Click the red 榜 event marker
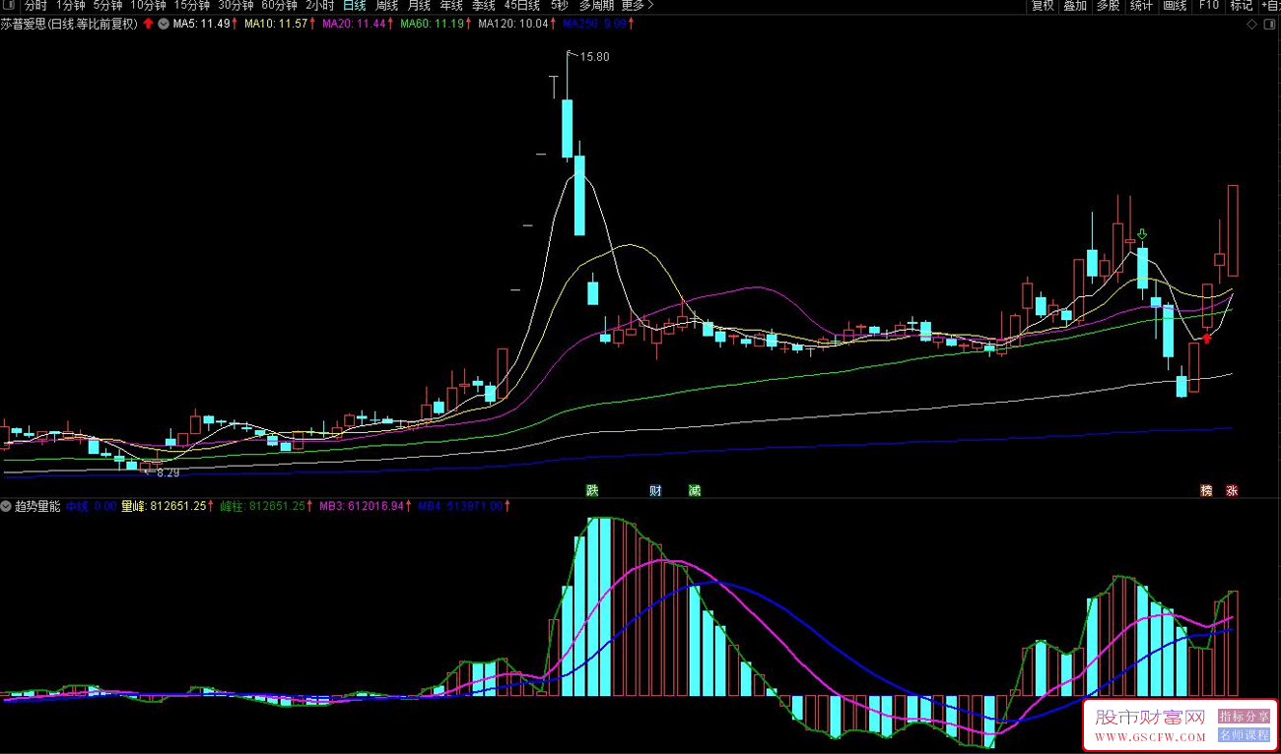The image size is (1281, 754). coord(1206,490)
